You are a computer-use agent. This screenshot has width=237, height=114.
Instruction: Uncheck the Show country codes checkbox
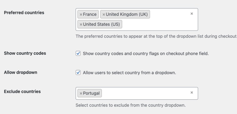(x=78, y=53)
